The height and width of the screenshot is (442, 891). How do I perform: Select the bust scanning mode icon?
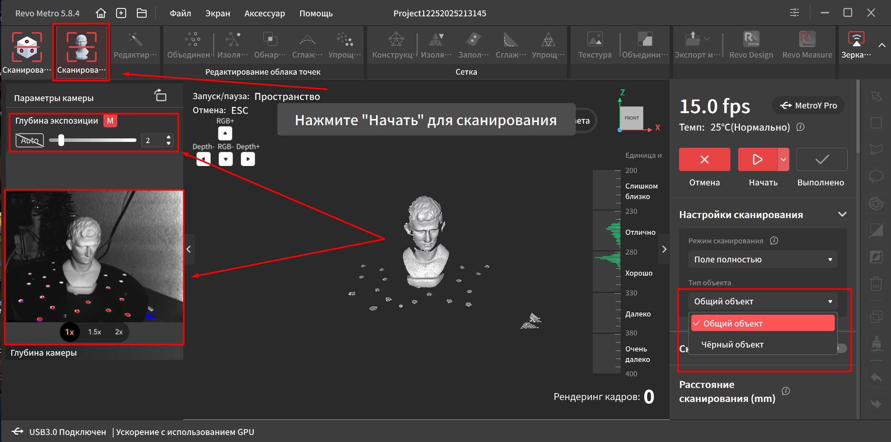click(x=81, y=47)
